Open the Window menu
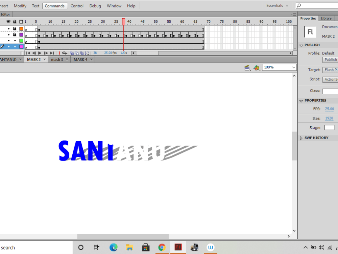Image resolution: width=338 pixels, height=254 pixels. tap(114, 6)
